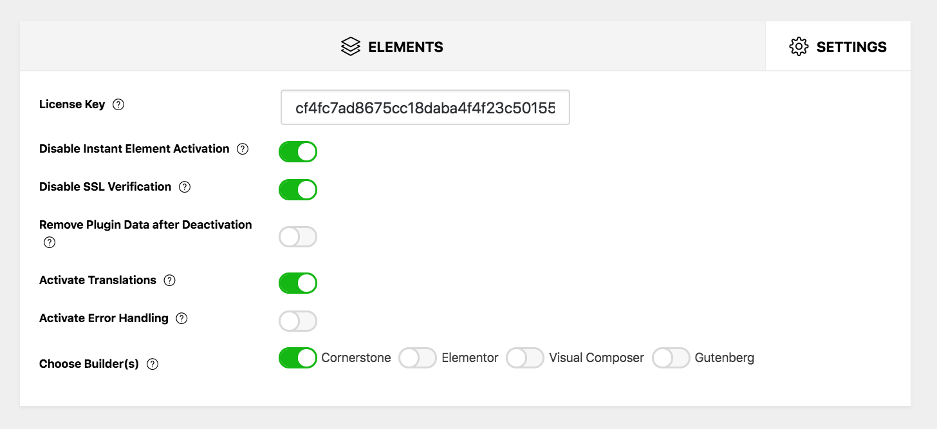Click into the License Key field
The image size is (937, 429).
(x=425, y=108)
